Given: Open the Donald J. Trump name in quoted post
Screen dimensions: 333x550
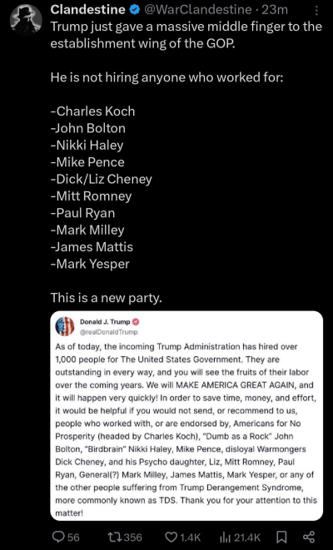Looking at the screenshot, I should [105, 322].
